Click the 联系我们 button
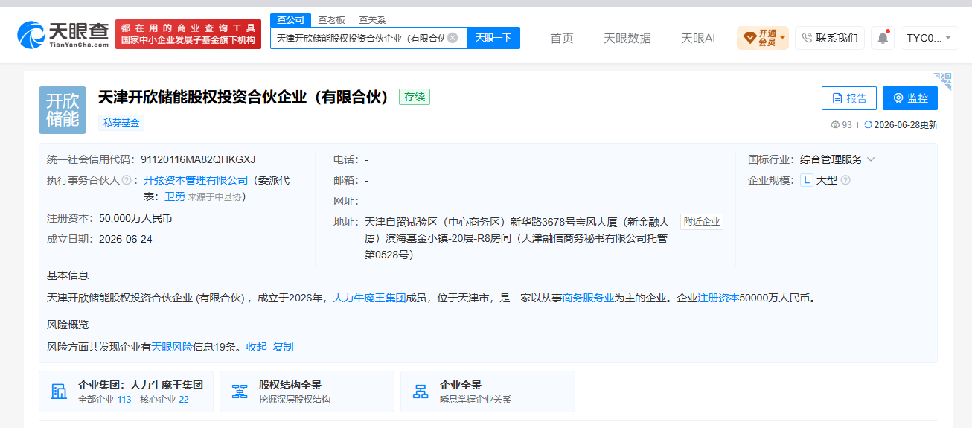972x428 pixels. coord(830,38)
